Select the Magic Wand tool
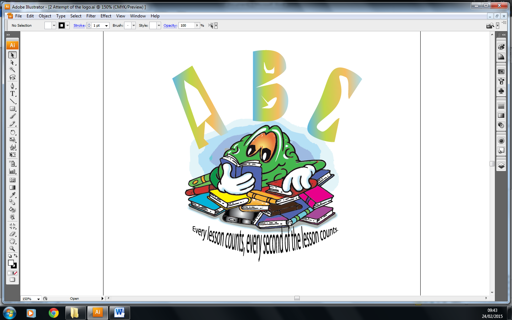 pyautogui.click(x=12, y=70)
